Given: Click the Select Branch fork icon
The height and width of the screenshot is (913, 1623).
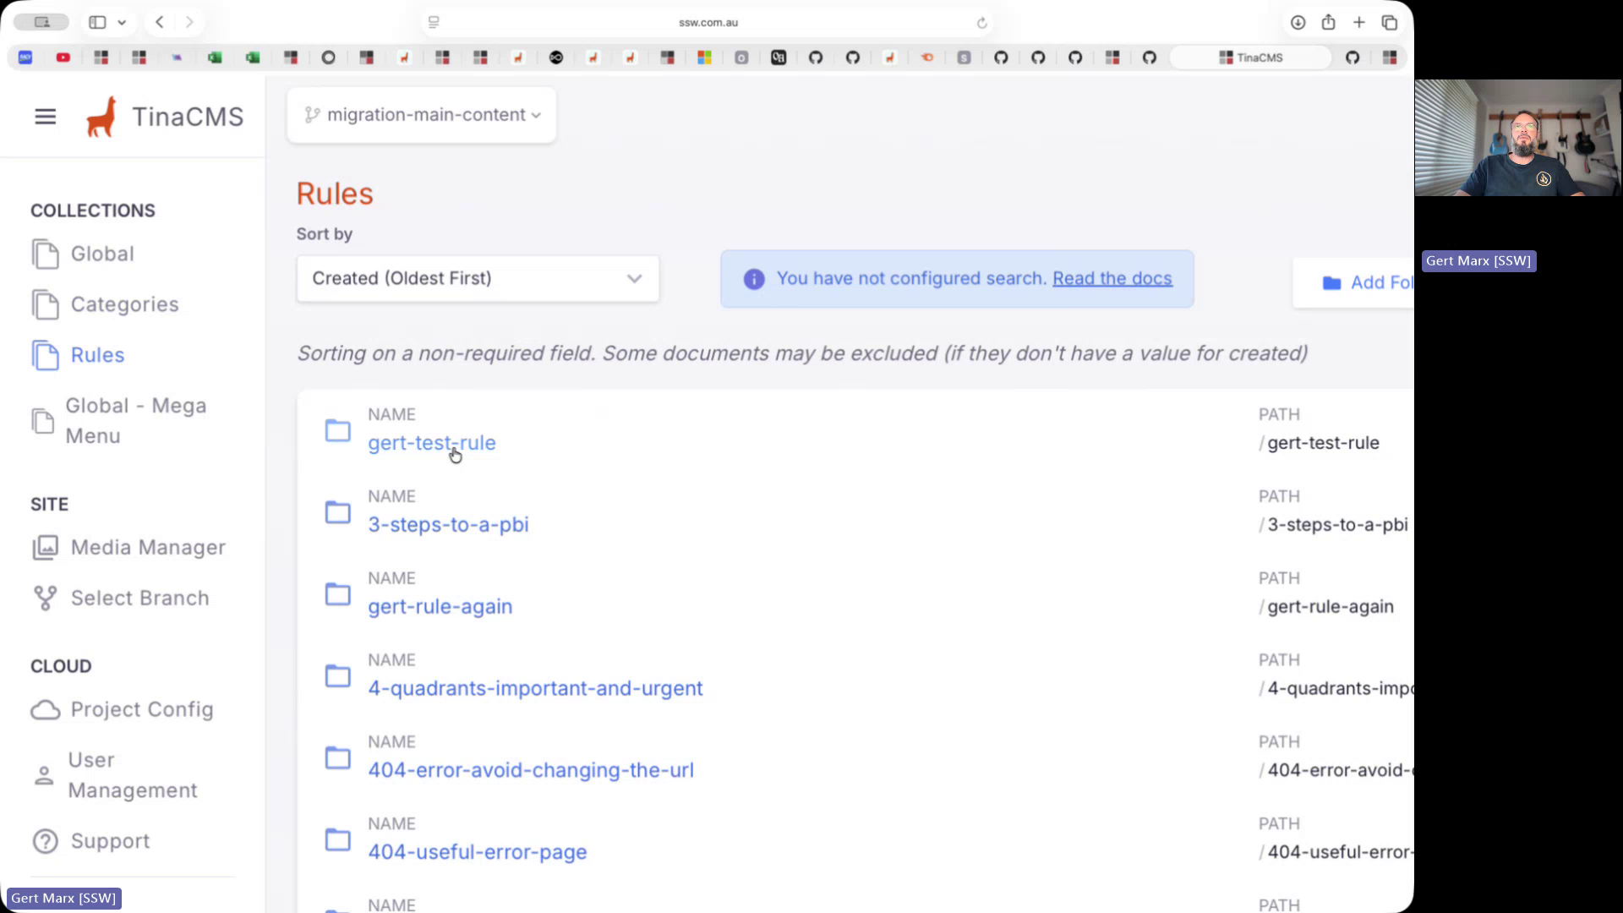Looking at the screenshot, I should 45,599.
